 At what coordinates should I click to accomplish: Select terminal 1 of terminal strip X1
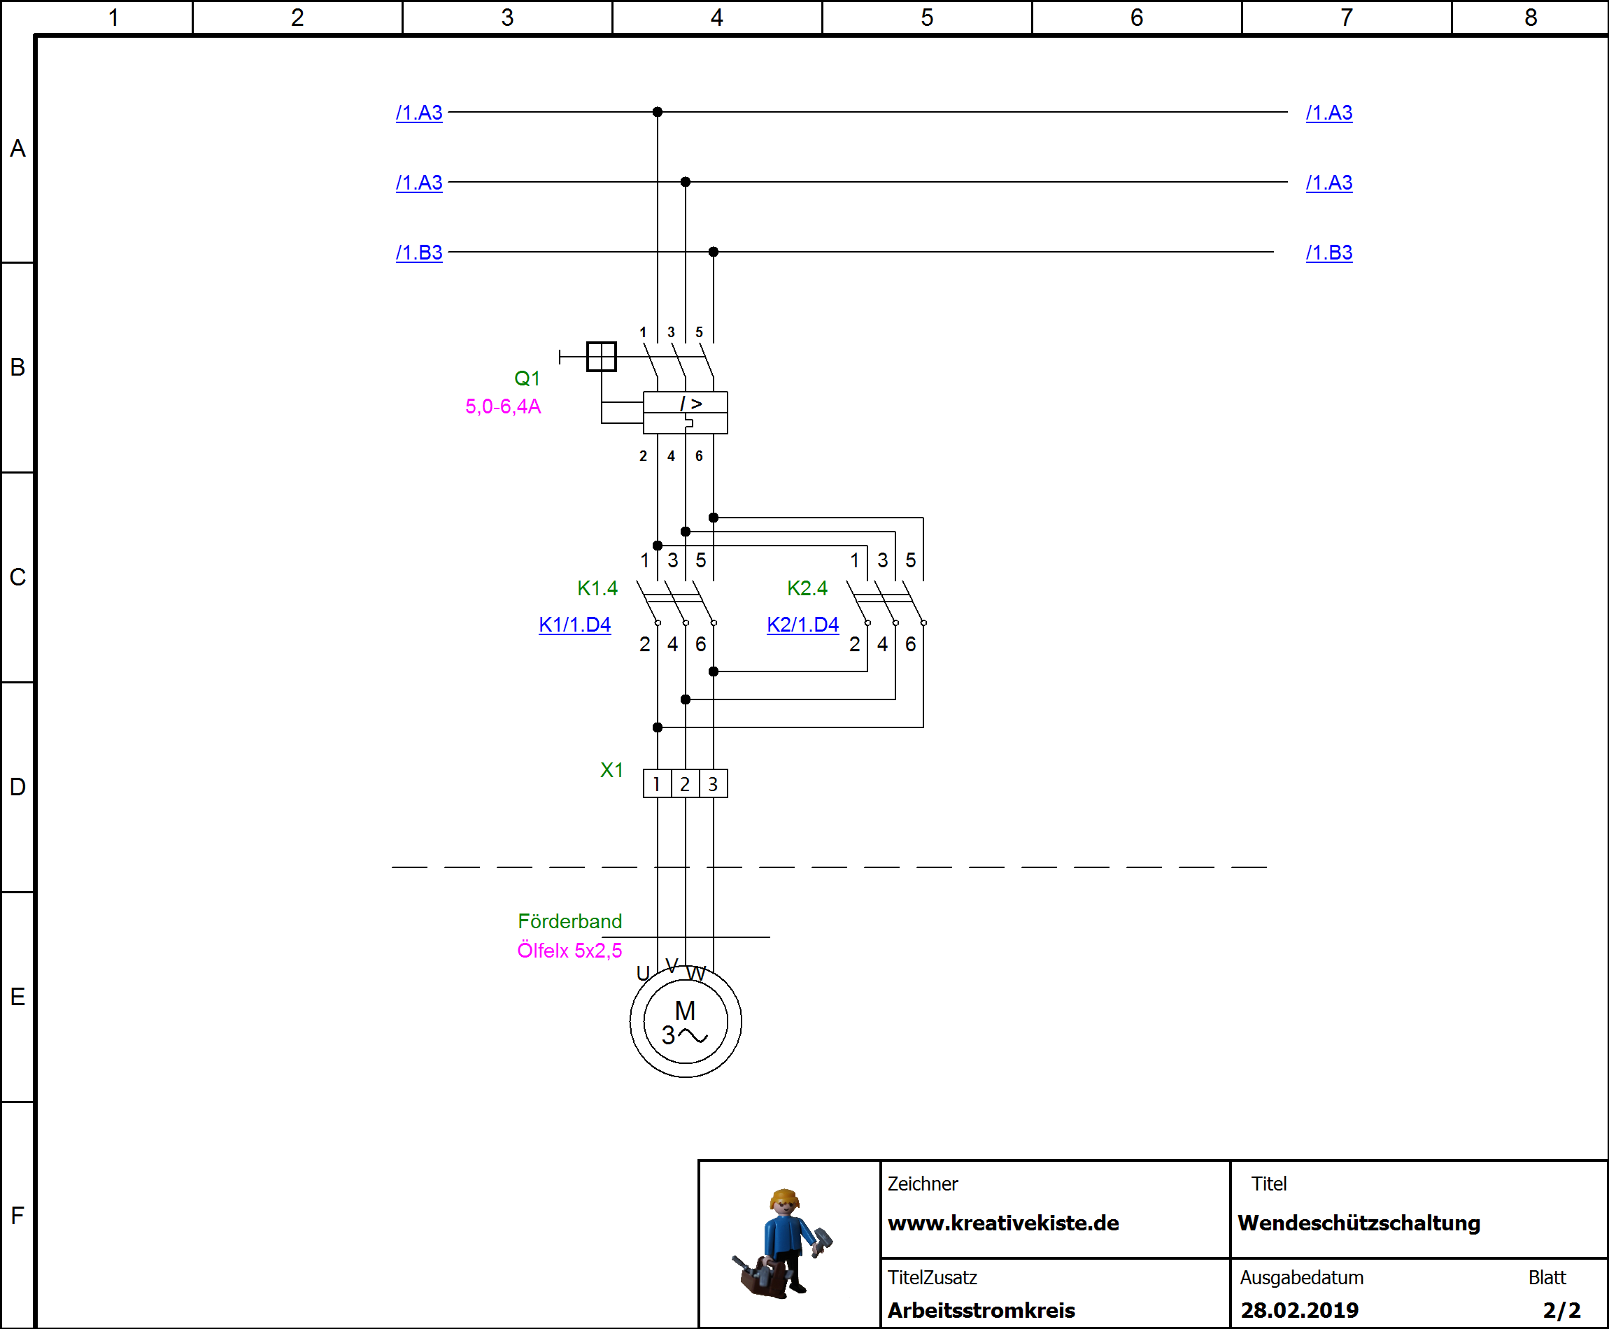[x=657, y=784]
